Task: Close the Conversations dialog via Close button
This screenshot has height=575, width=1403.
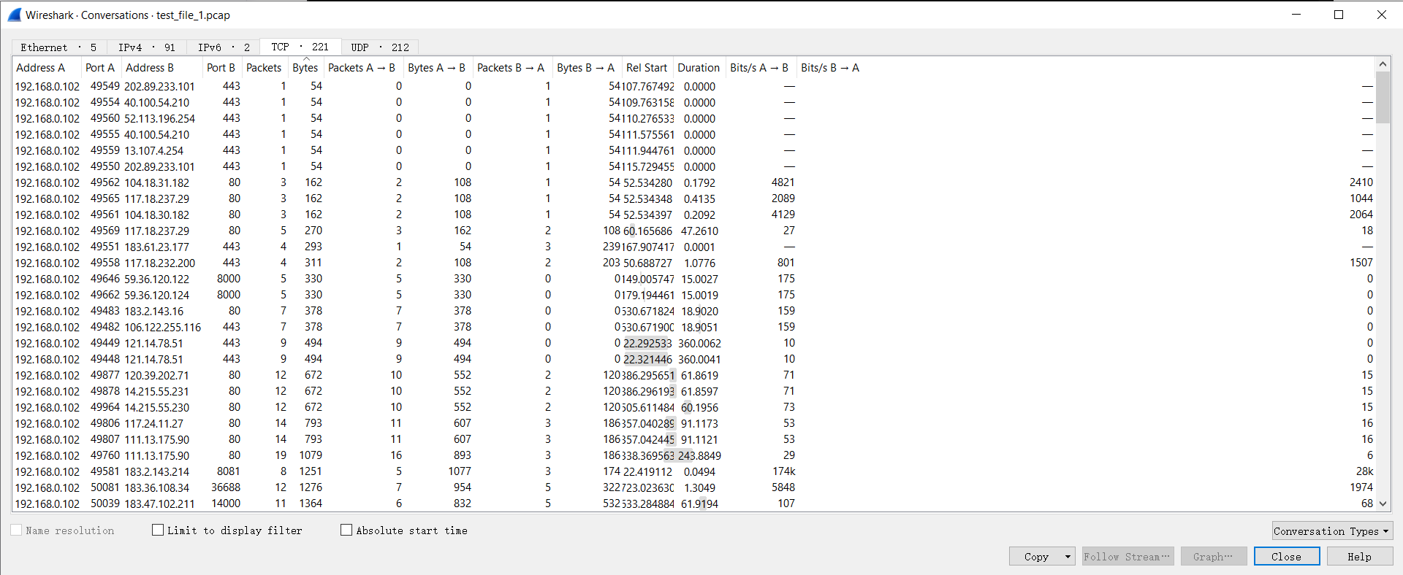Action: [x=1287, y=557]
